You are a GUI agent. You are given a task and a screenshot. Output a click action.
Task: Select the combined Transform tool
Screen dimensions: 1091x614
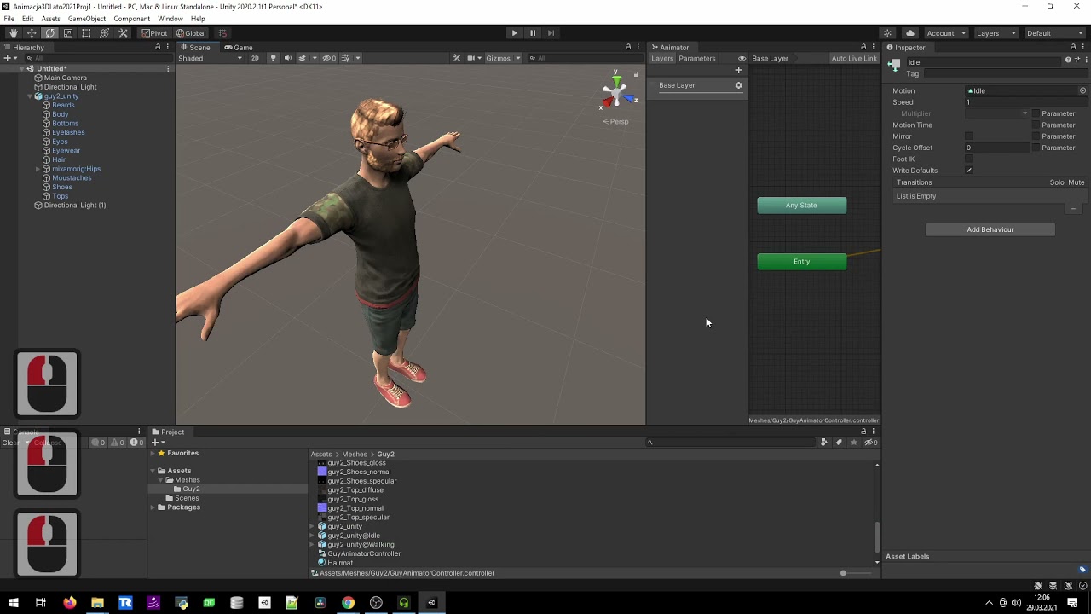pos(105,33)
